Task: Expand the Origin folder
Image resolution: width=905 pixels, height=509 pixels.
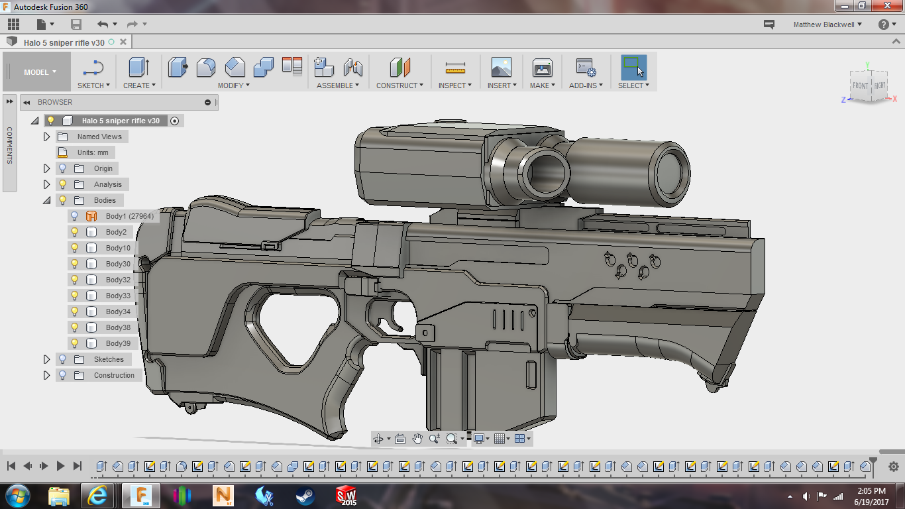Action: [46, 168]
